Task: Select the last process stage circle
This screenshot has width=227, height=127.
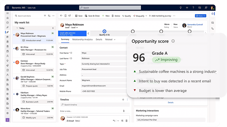Action: [190, 31]
